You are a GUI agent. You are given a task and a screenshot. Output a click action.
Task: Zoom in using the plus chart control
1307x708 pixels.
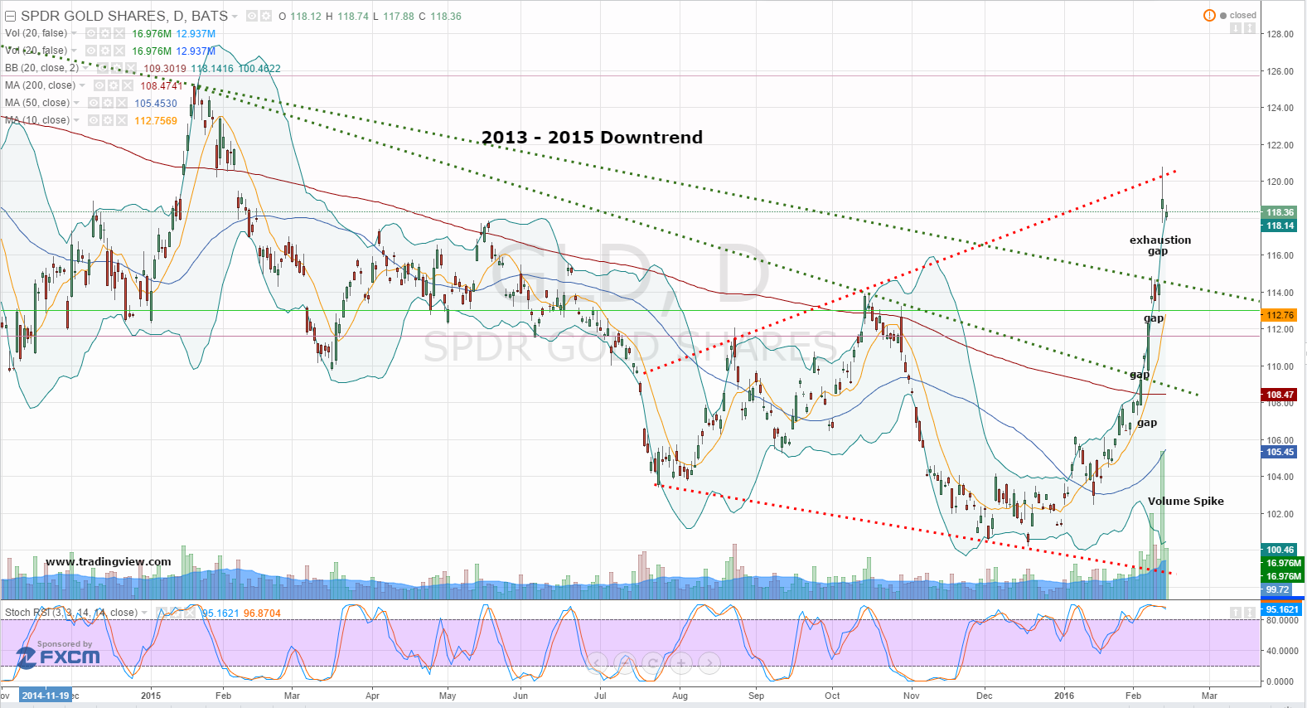click(x=681, y=662)
